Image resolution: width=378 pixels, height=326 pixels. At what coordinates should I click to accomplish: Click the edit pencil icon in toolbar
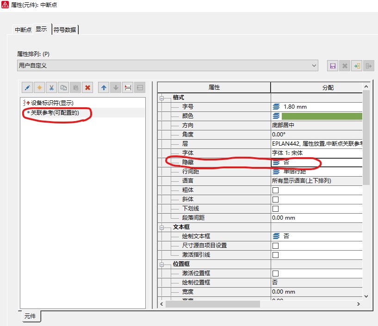click(27, 87)
